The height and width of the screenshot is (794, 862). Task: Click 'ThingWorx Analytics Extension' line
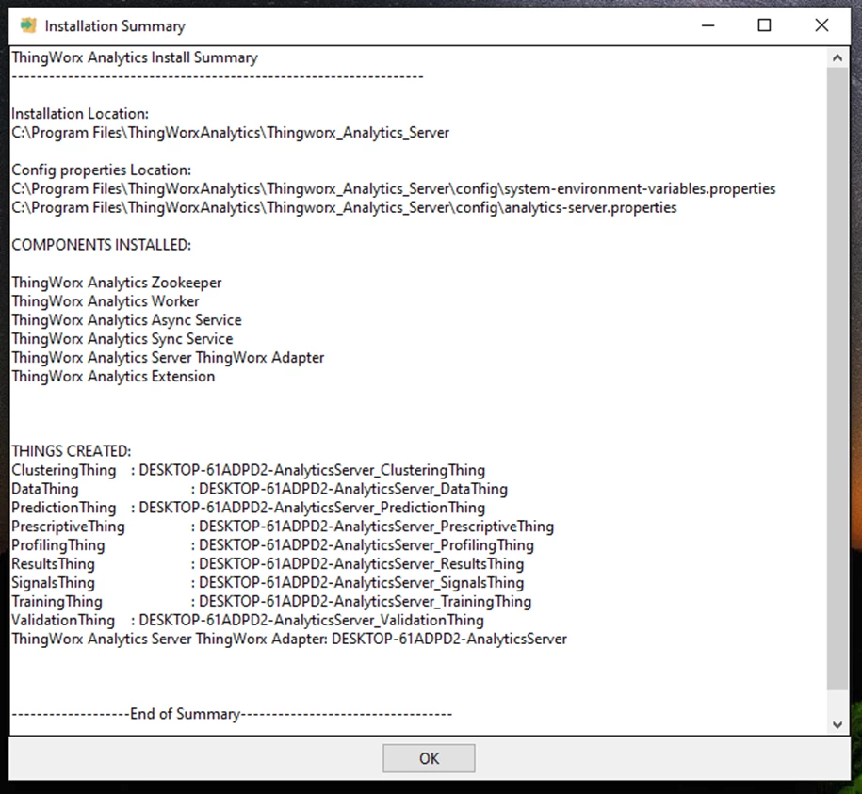113,377
